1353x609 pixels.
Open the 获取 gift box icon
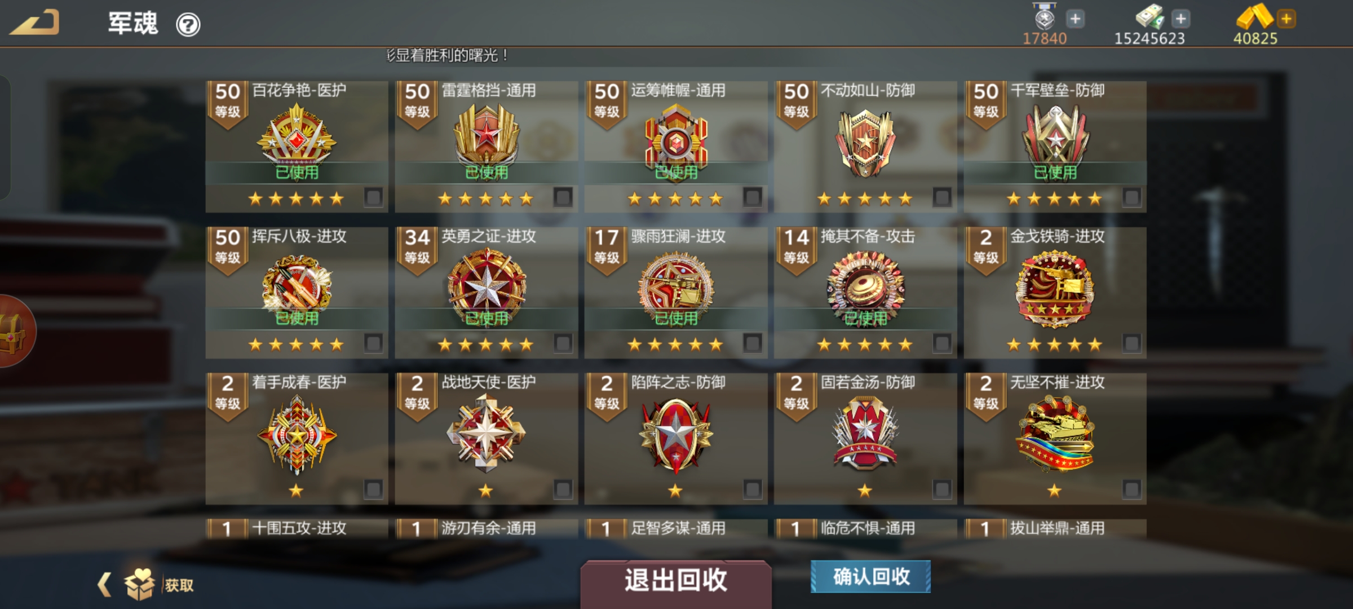(x=139, y=584)
